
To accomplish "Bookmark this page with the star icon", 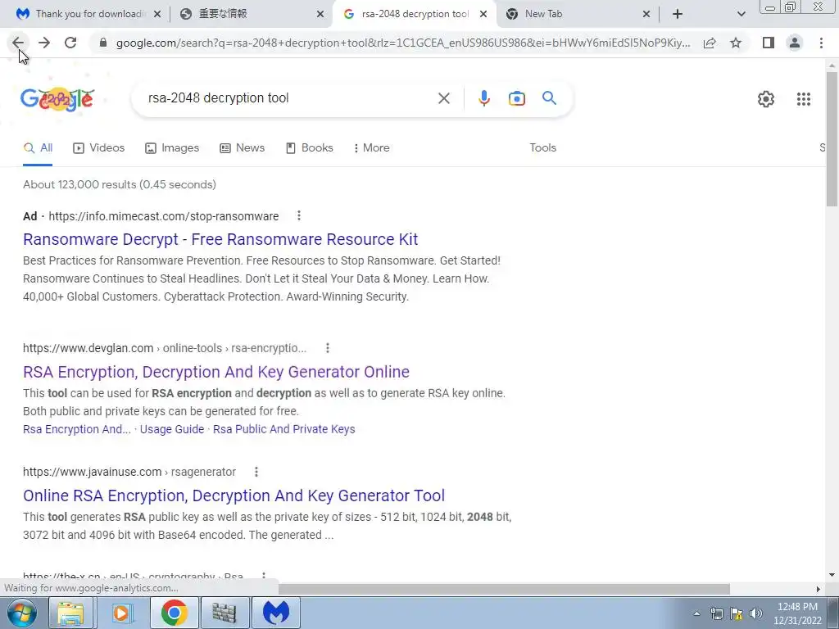I will click(x=736, y=43).
